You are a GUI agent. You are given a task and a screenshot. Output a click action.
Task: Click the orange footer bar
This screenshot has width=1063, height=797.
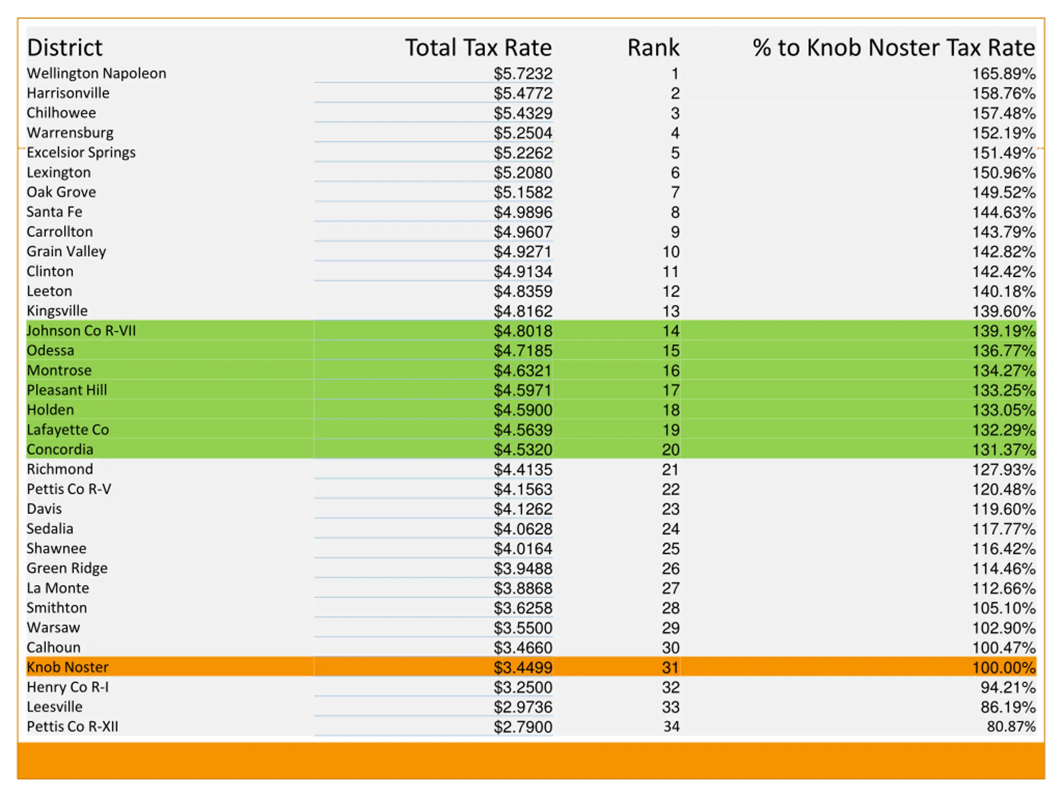tap(531, 760)
